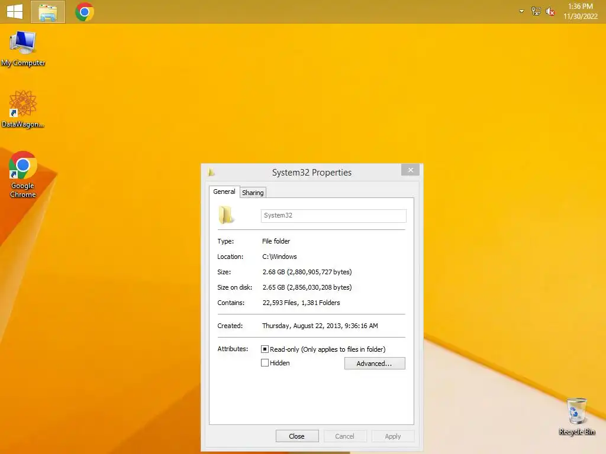Open the clock showing 1:36 PM

coord(580,11)
